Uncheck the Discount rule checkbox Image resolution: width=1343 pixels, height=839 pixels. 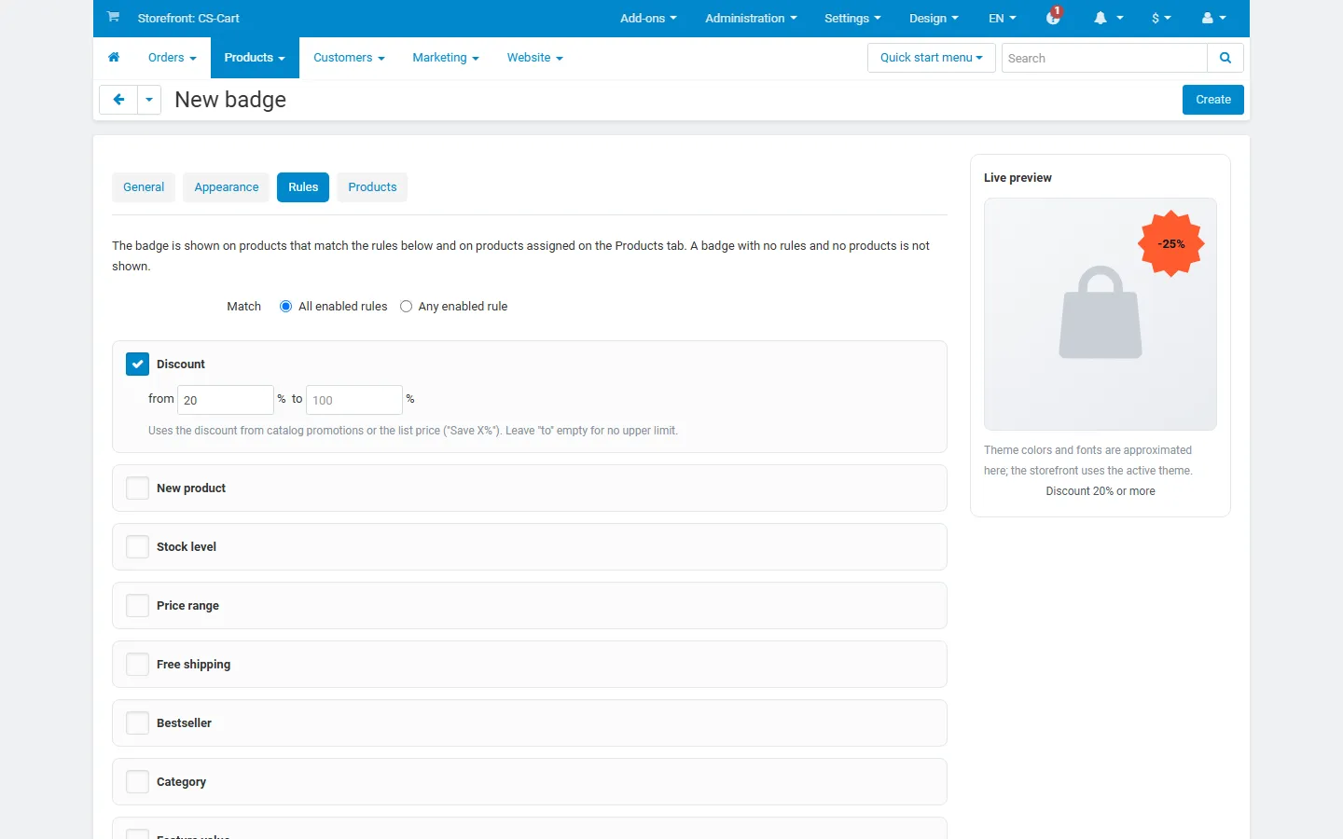pyautogui.click(x=137, y=364)
